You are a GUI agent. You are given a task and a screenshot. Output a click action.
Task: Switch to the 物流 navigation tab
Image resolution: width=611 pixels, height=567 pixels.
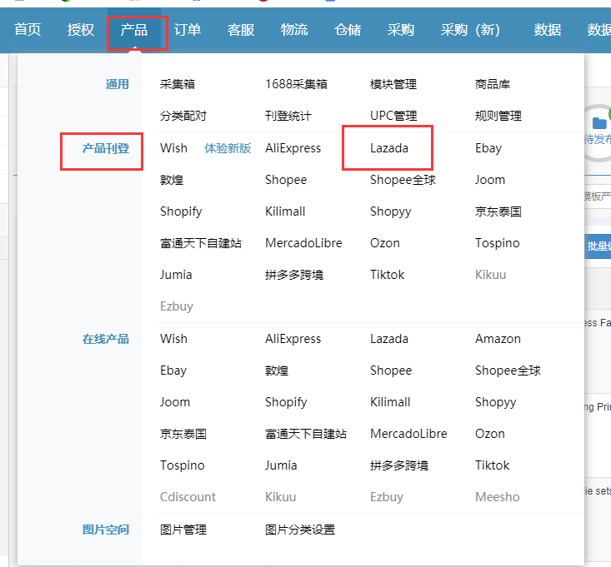(x=294, y=30)
